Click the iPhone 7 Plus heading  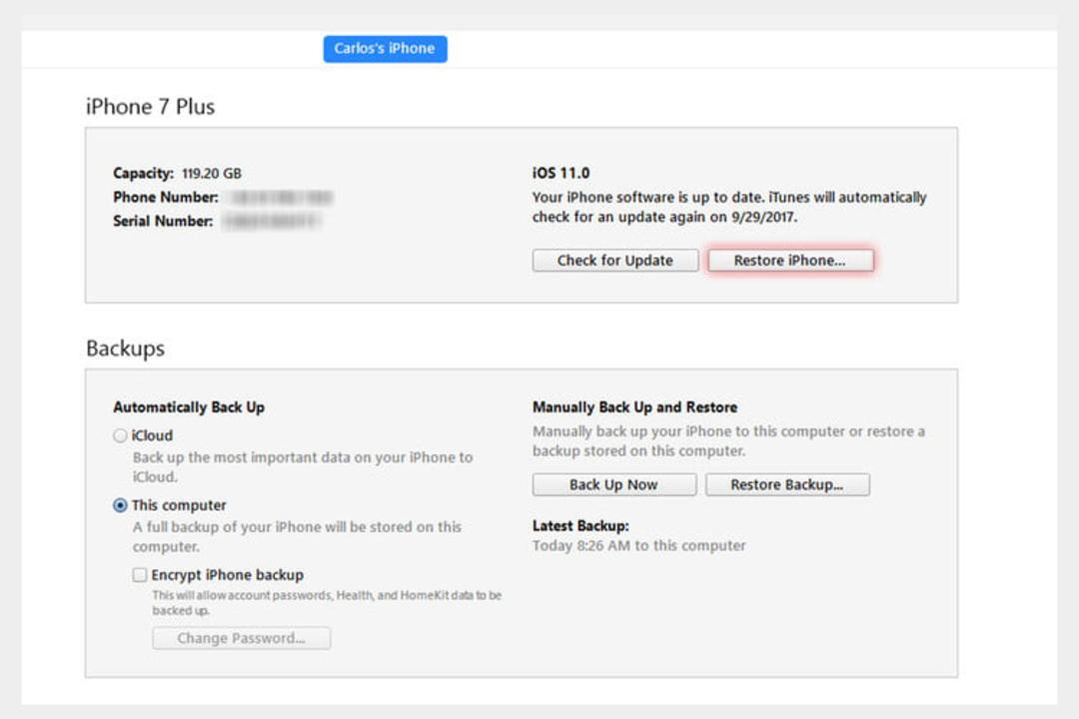tap(150, 107)
